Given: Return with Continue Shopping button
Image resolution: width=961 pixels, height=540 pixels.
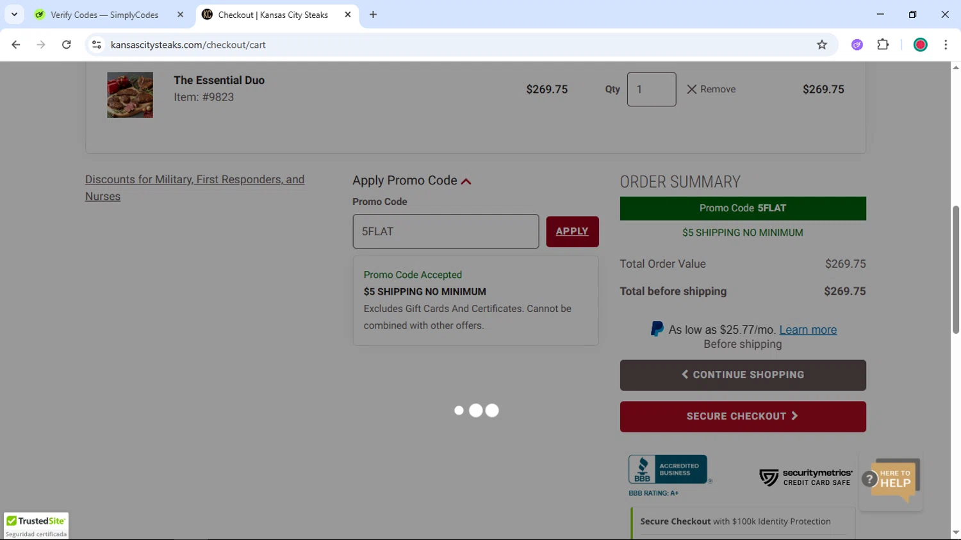Looking at the screenshot, I should point(743,375).
